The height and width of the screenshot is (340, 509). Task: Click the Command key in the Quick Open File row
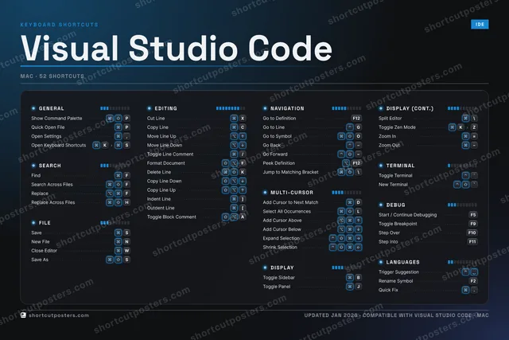click(x=119, y=127)
